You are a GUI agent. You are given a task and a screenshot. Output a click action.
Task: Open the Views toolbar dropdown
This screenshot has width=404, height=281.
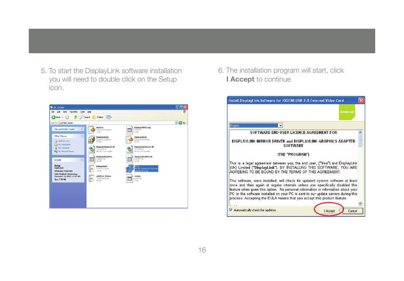tap(109, 117)
